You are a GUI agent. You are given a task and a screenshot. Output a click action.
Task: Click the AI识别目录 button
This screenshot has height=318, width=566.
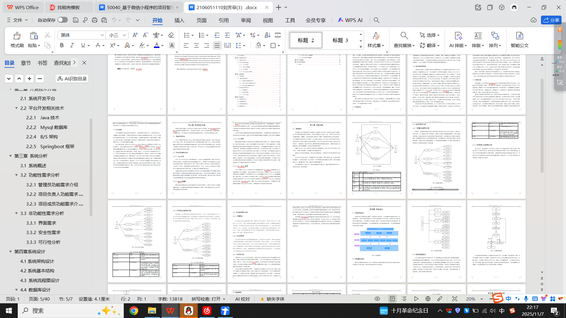72,79
